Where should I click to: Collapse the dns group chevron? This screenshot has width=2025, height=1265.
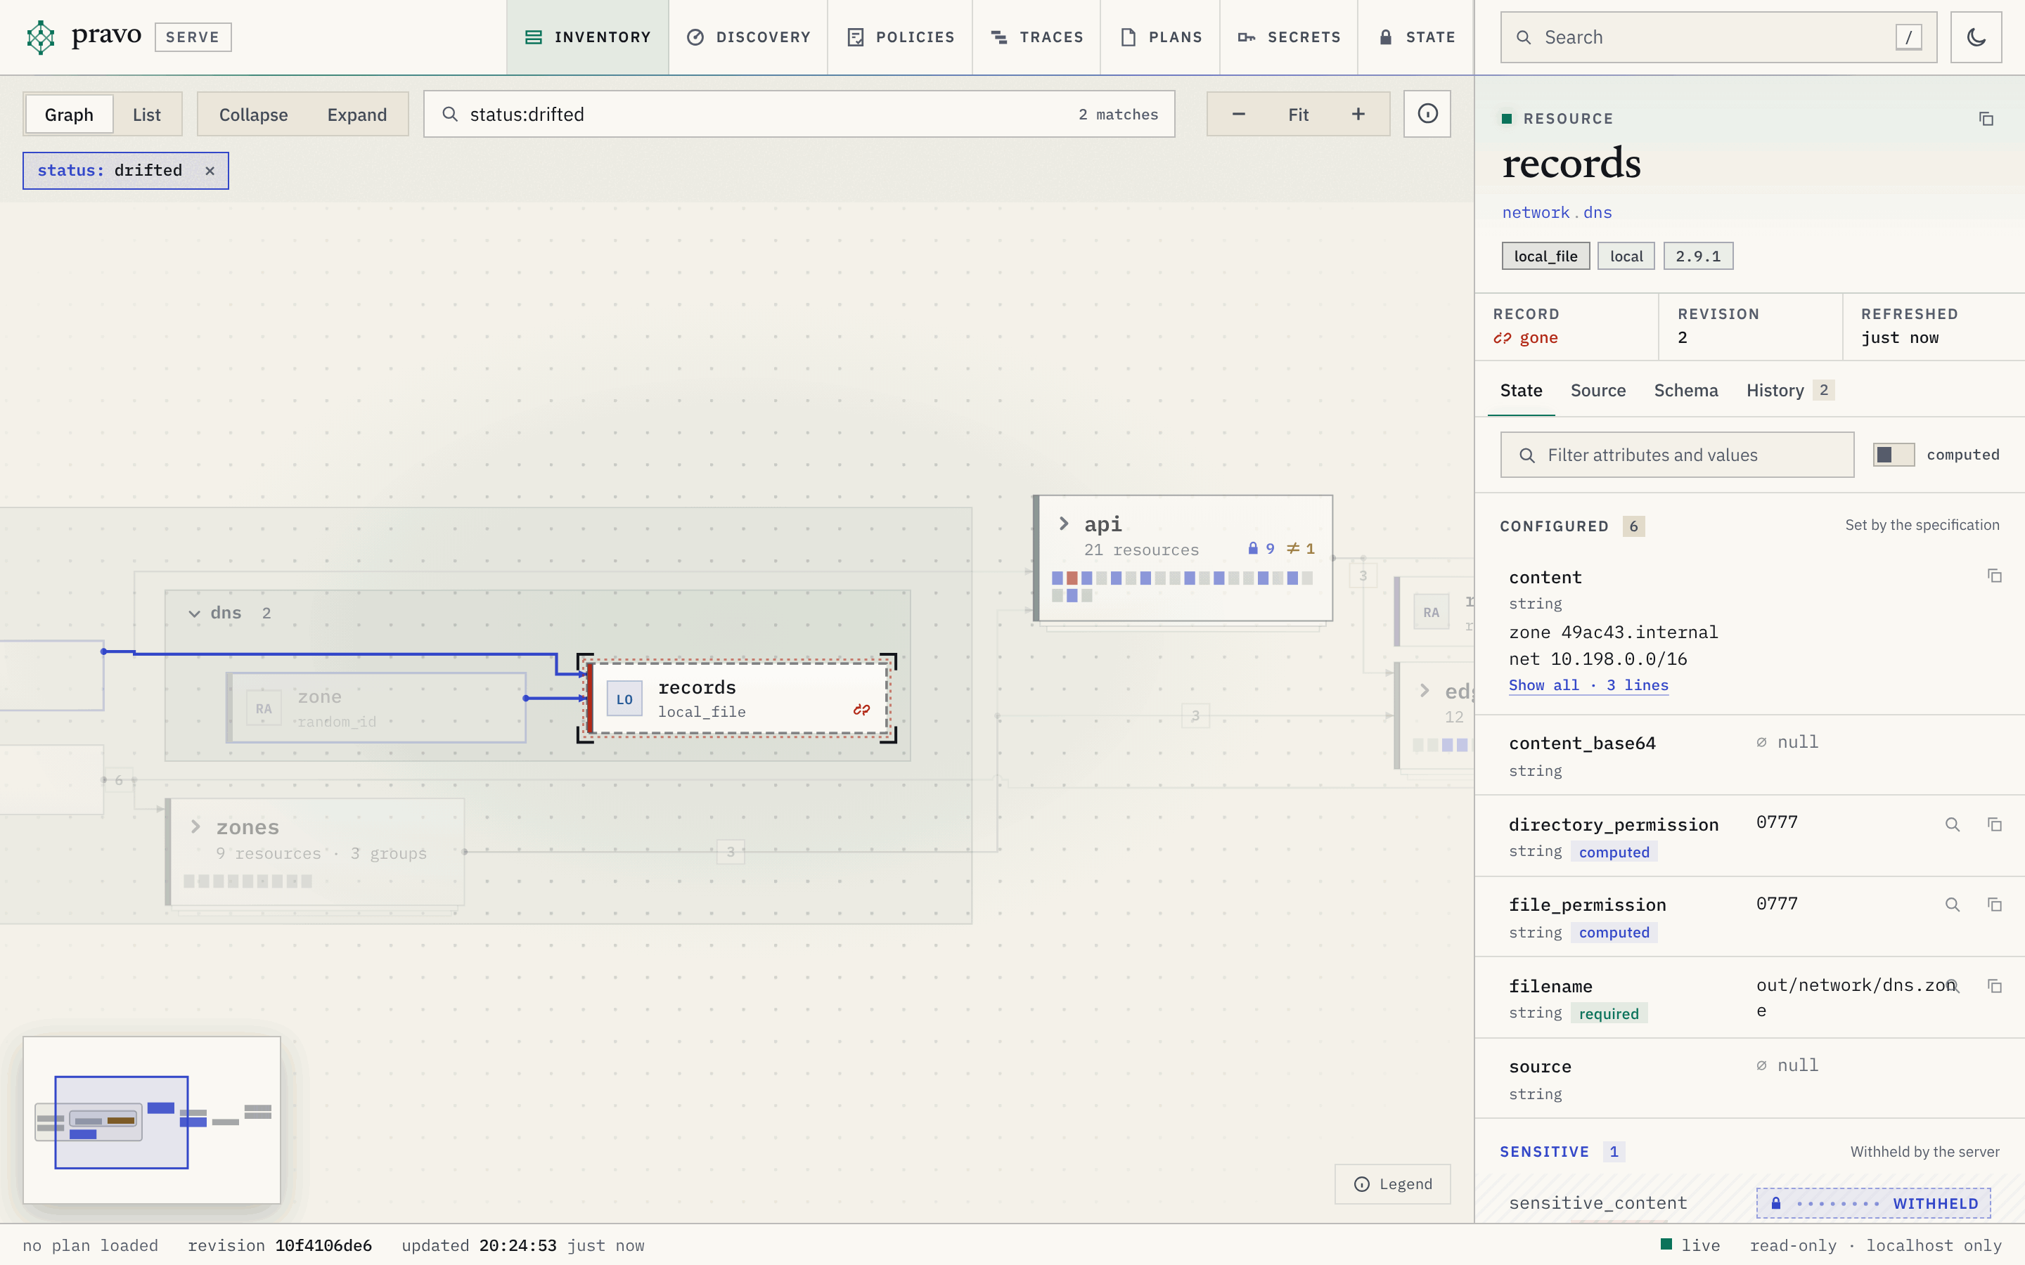tap(194, 614)
